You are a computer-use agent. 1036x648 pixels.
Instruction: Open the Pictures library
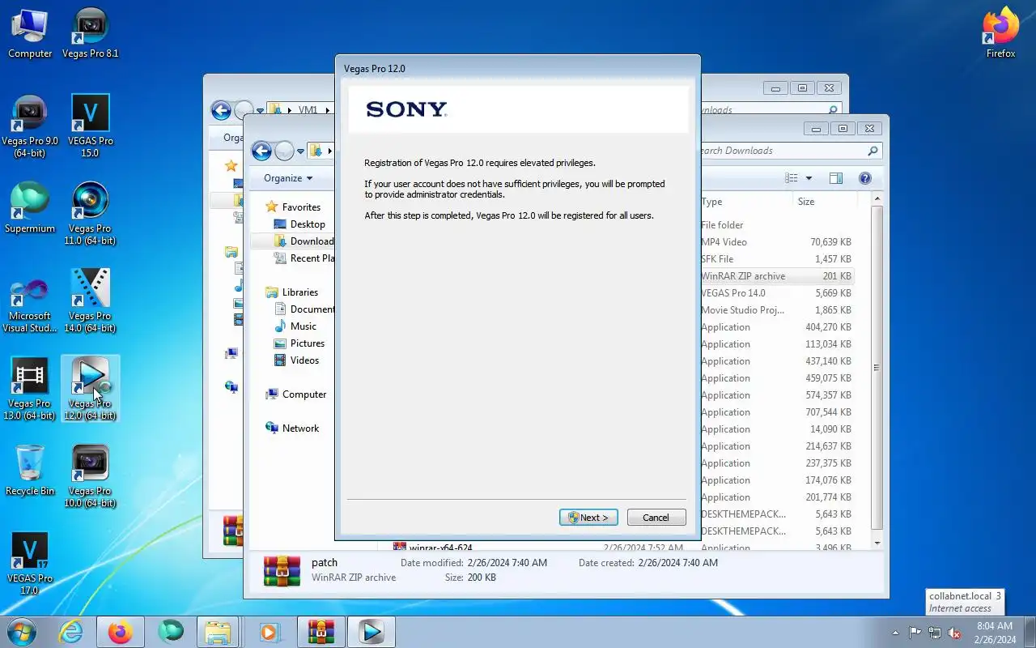click(x=299, y=343)
